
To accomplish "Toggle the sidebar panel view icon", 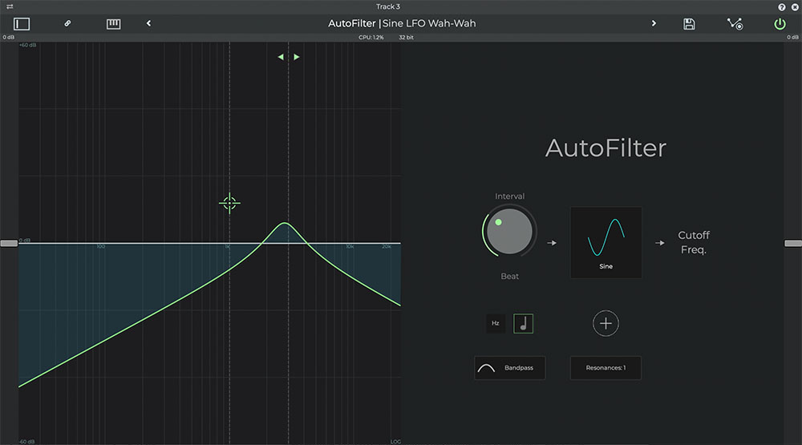I will pyautogui.click(x=22, y=24).
